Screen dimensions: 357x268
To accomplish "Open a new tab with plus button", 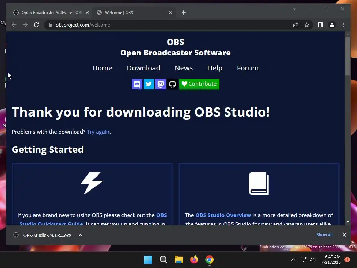I will [184, 13].
